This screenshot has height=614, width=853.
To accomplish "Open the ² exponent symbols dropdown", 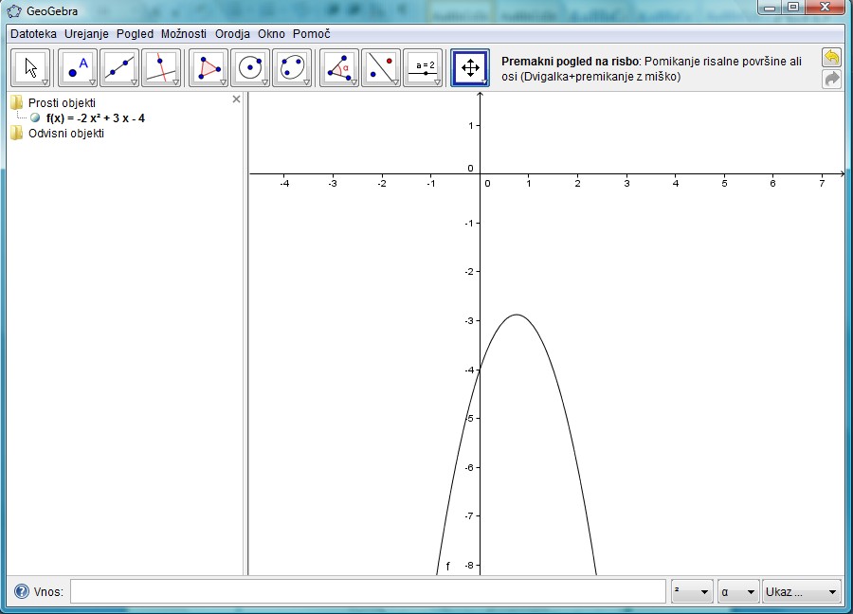I will [691, 592].
